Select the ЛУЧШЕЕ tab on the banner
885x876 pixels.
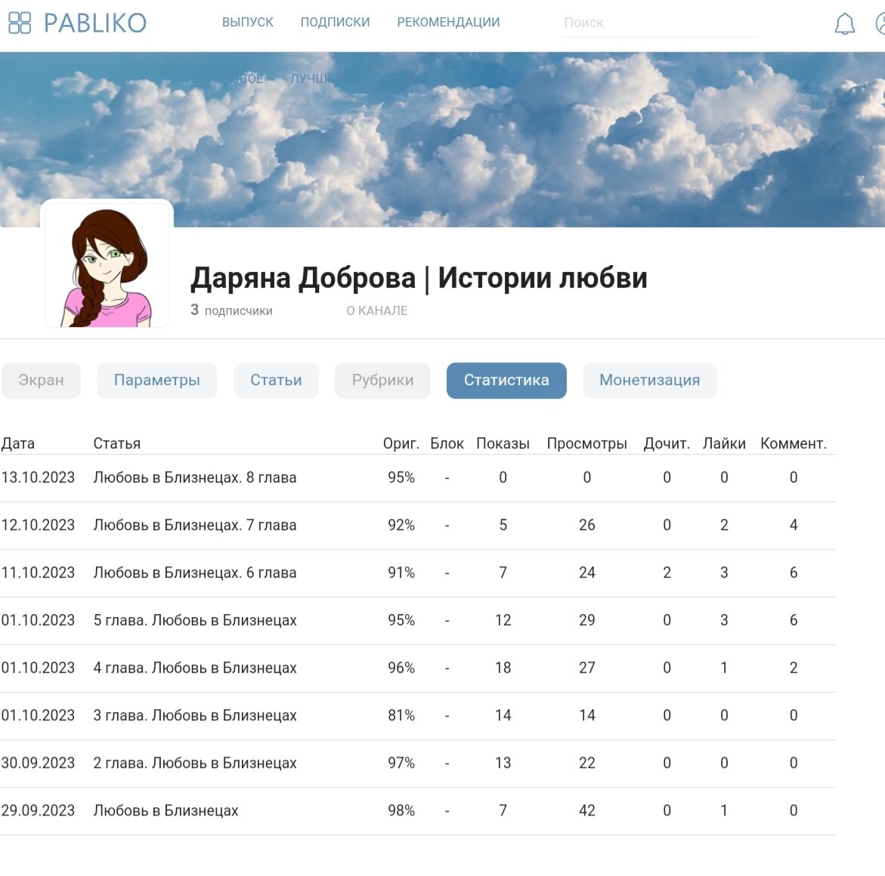pos(312,78)
